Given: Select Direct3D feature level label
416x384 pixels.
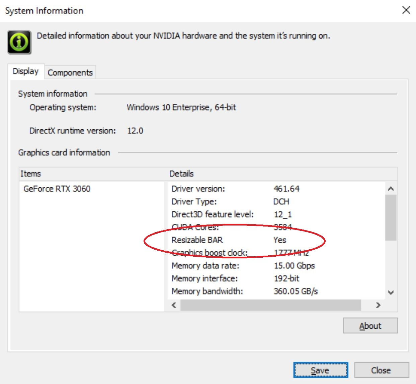Looking at the screenshot, I should tap(213, 214).
